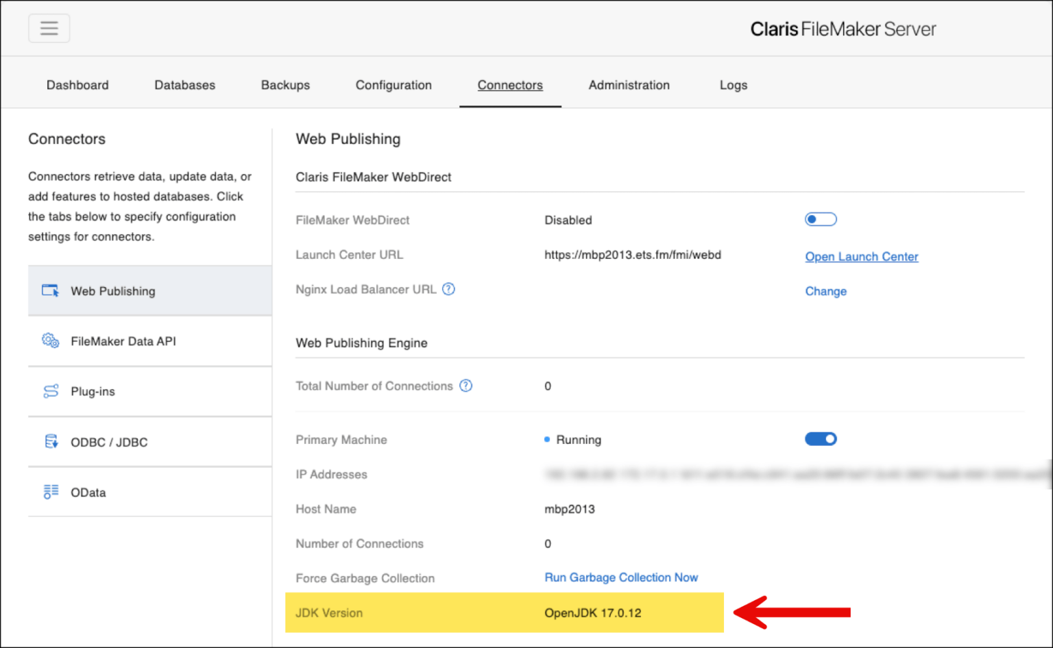The image size is (1053, 648).
Task: Enable the FileMaker WebDirect toggle
Action: click(821, 219)
